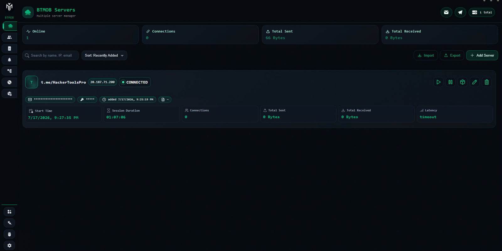Image resolution: width=502 pixels, height=251 pixels.
Task: Click the Online summary card
Action: click(81, 35)
